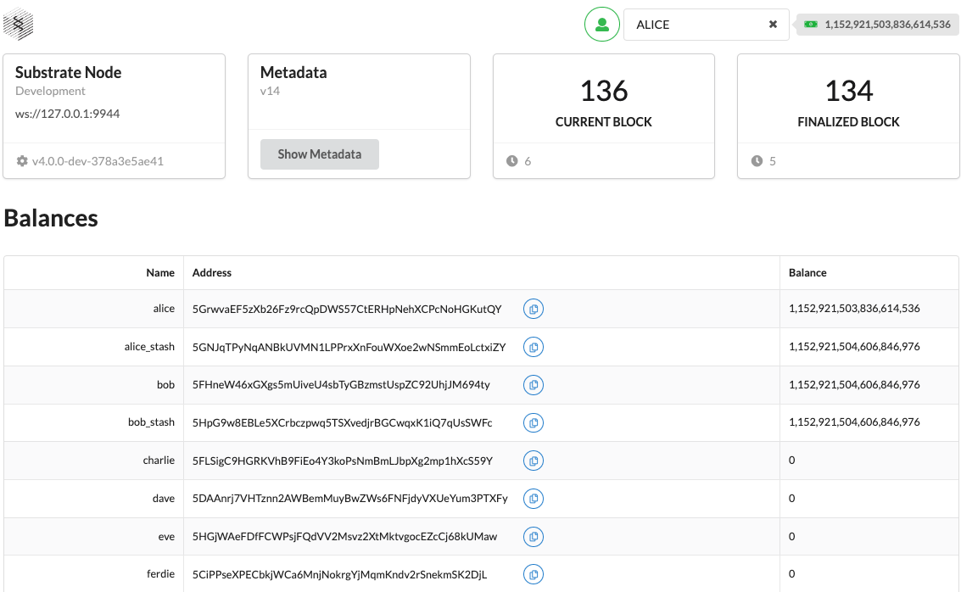Click address starting with 5CiPPseXPECb
Viewport: 961px width, 592px height.
(x=339, y=575)
